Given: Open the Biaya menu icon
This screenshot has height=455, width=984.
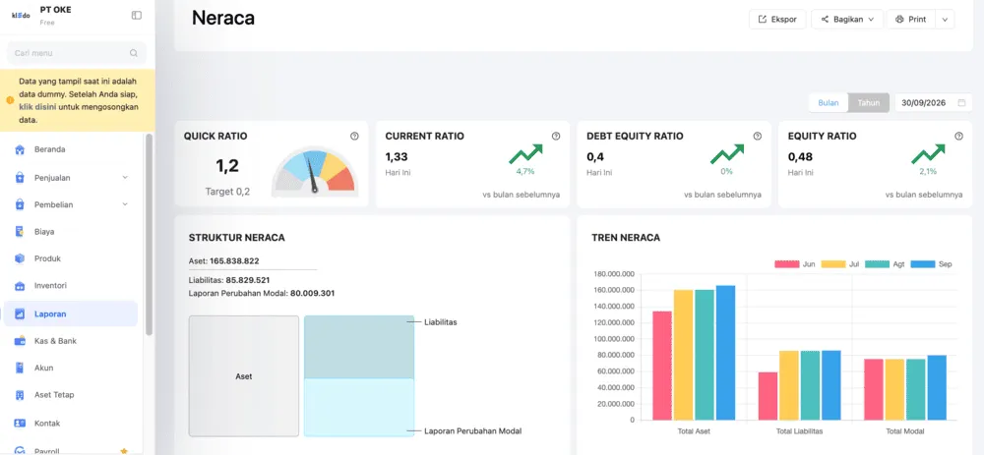Looking at the screenshot, I should pyautogui.click(x=20, y=232).
